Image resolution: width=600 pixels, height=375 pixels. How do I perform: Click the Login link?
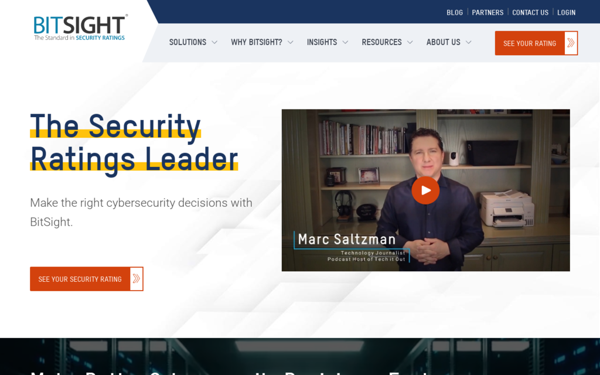(x=567, y=13)
